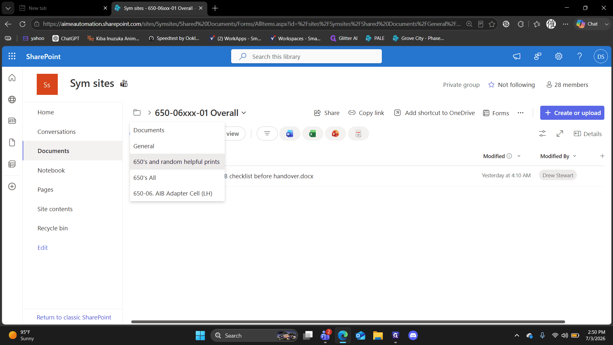The height and width of the screenshot is (345, 613).
Task: Toggle the Details pane
Action: point(588,134)
